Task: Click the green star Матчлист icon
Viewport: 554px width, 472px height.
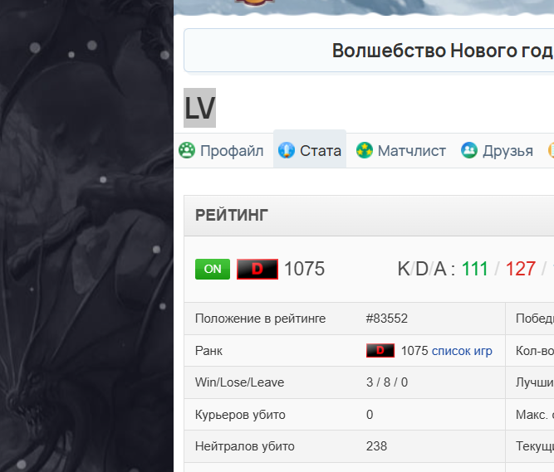Action: [365, 150]
